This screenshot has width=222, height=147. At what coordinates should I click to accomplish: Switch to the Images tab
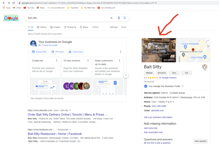[x=55, y=27]
